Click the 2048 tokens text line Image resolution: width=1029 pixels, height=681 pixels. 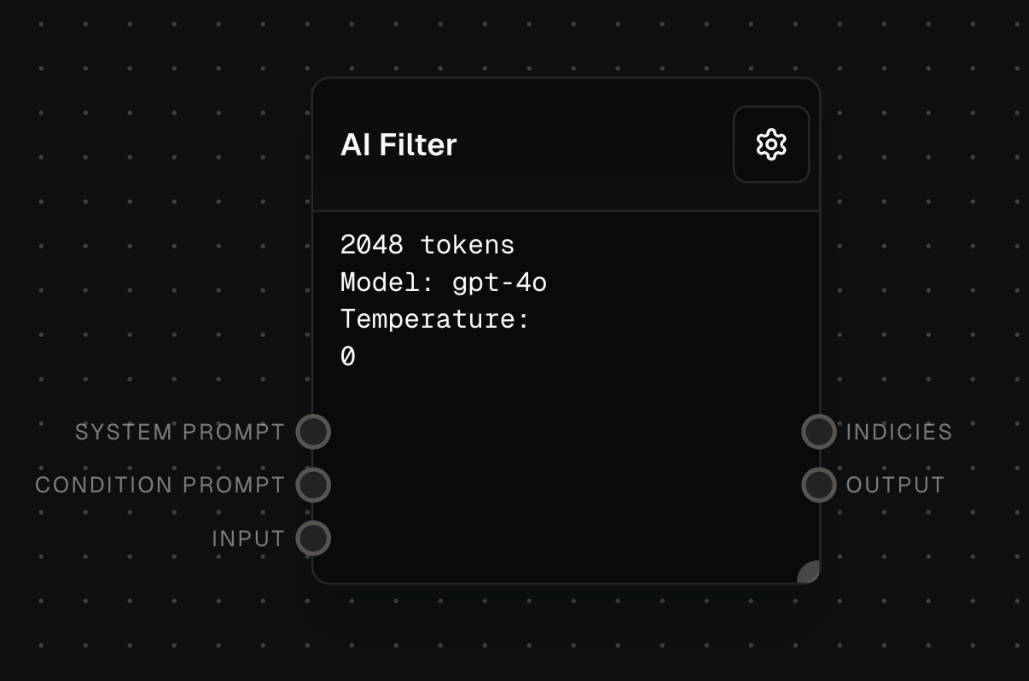click(x=427, y=245)
